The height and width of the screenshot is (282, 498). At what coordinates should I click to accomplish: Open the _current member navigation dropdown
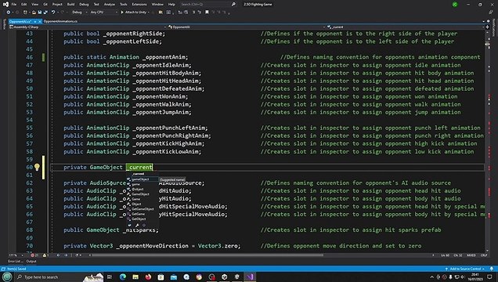[x=406, y=27]
